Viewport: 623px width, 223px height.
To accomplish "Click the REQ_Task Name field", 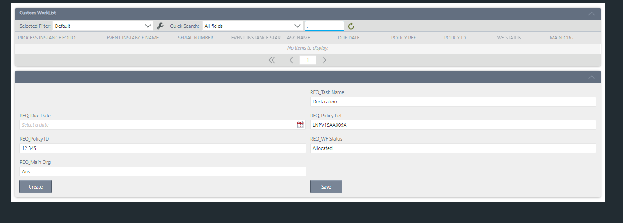I will pyautogui.click(x=453, y=102).
